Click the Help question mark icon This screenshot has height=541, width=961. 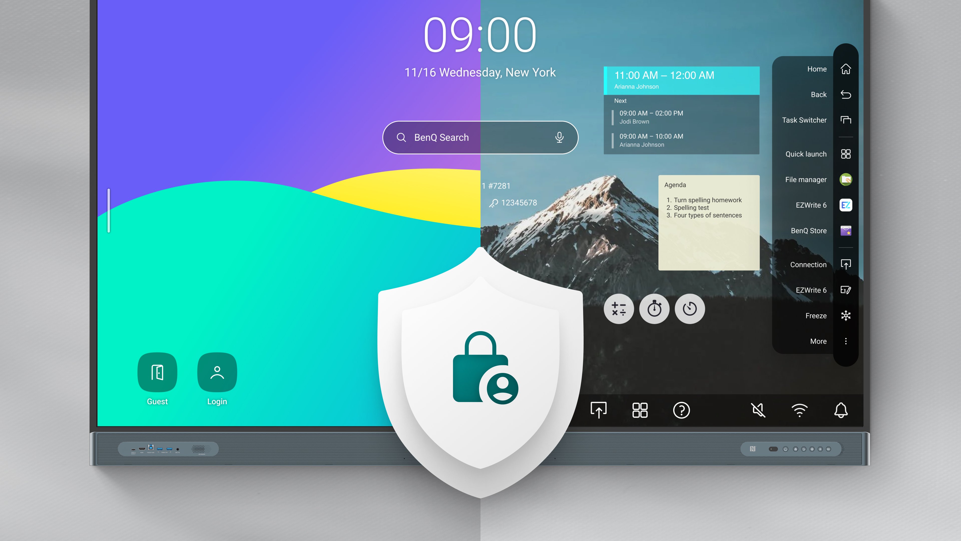click(x=682, y=409)
